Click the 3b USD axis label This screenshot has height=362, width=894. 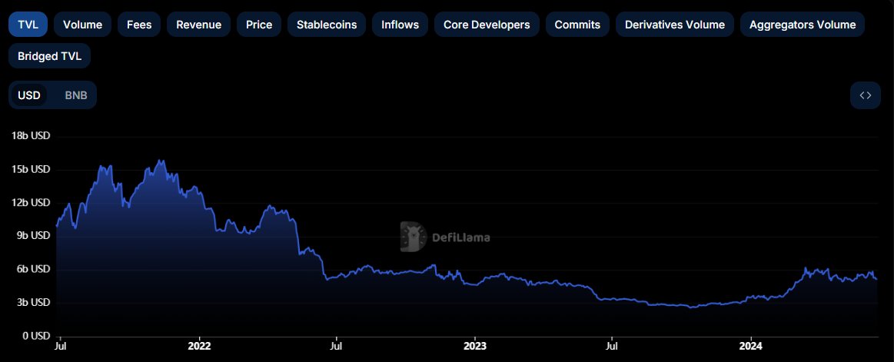[x=32, y=302]
